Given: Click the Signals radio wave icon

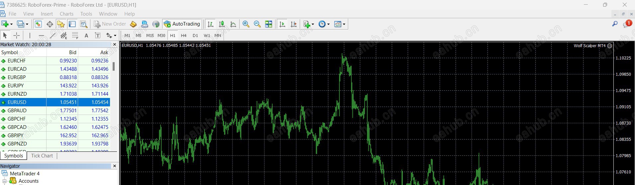Looking at the screenshot, I should tap(156, 24).
